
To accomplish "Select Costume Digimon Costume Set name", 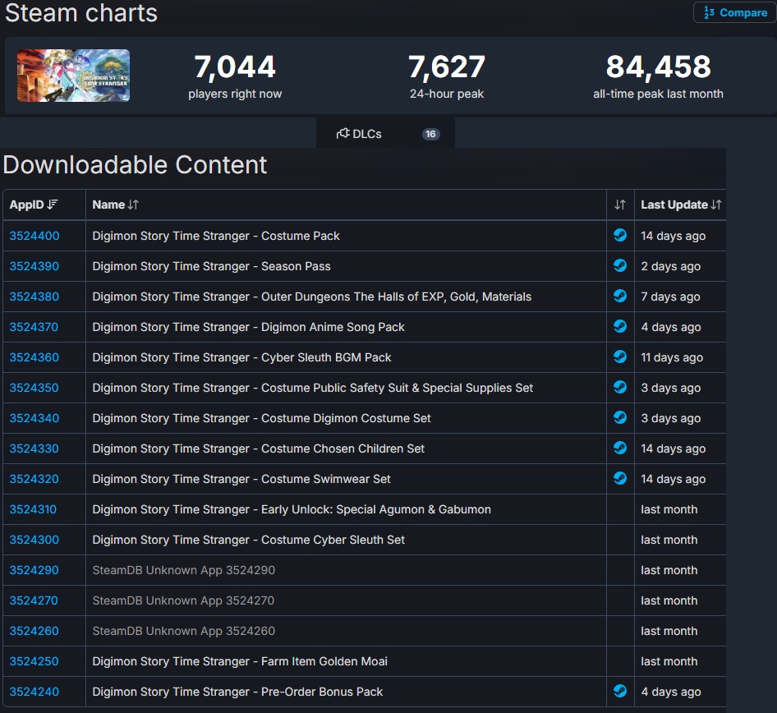I will [x=262, y=418].
